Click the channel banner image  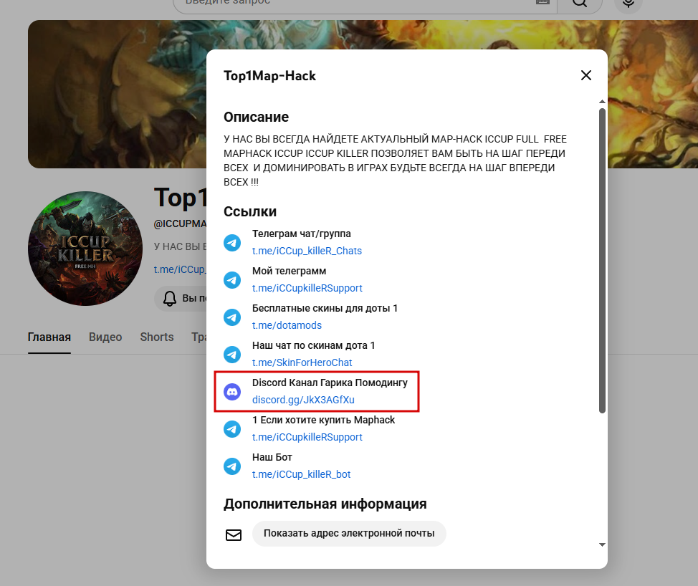117,94
